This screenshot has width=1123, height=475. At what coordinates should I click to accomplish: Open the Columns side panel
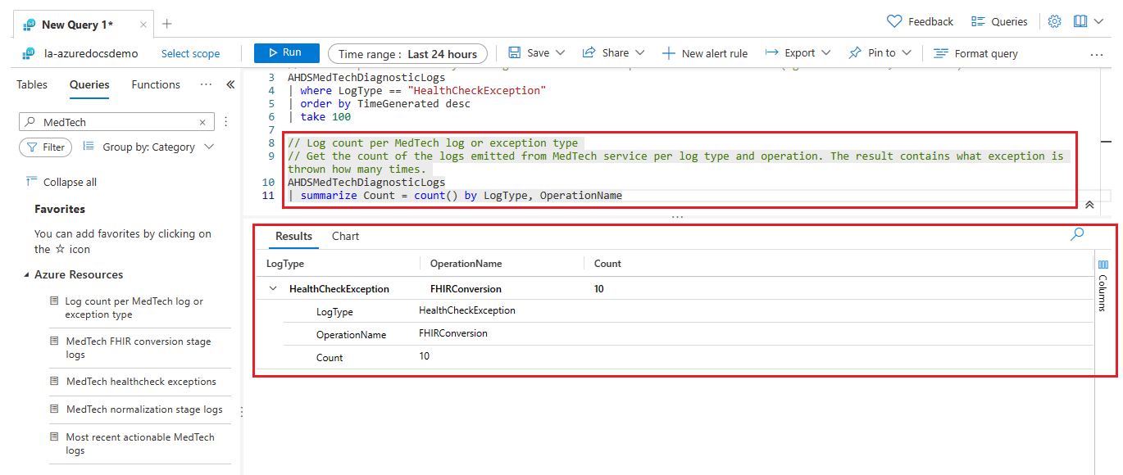(1103, 287)
